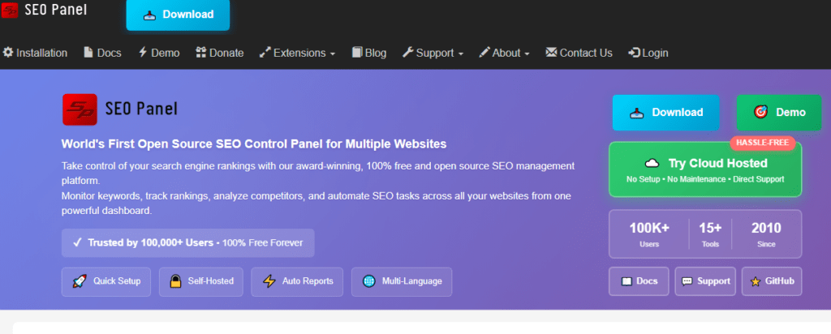Click the resize arrows icon beside Extensions

coord(265,53)
